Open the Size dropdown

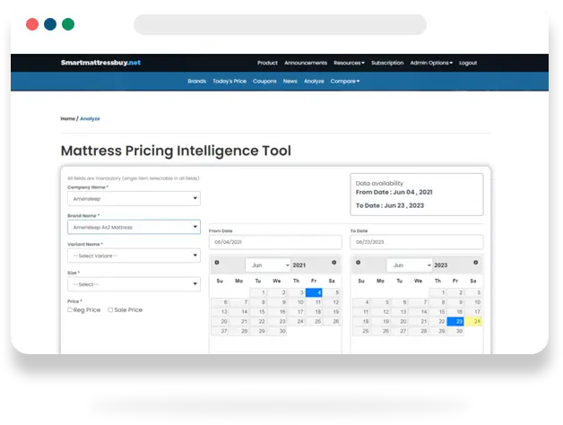click(134, 284)
